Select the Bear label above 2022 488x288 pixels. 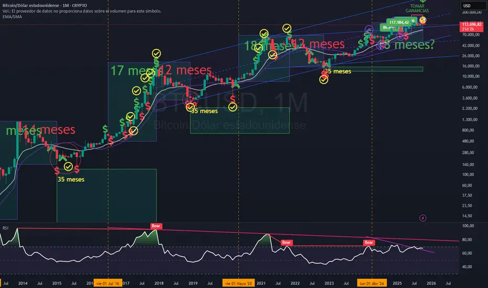point(286,242)
